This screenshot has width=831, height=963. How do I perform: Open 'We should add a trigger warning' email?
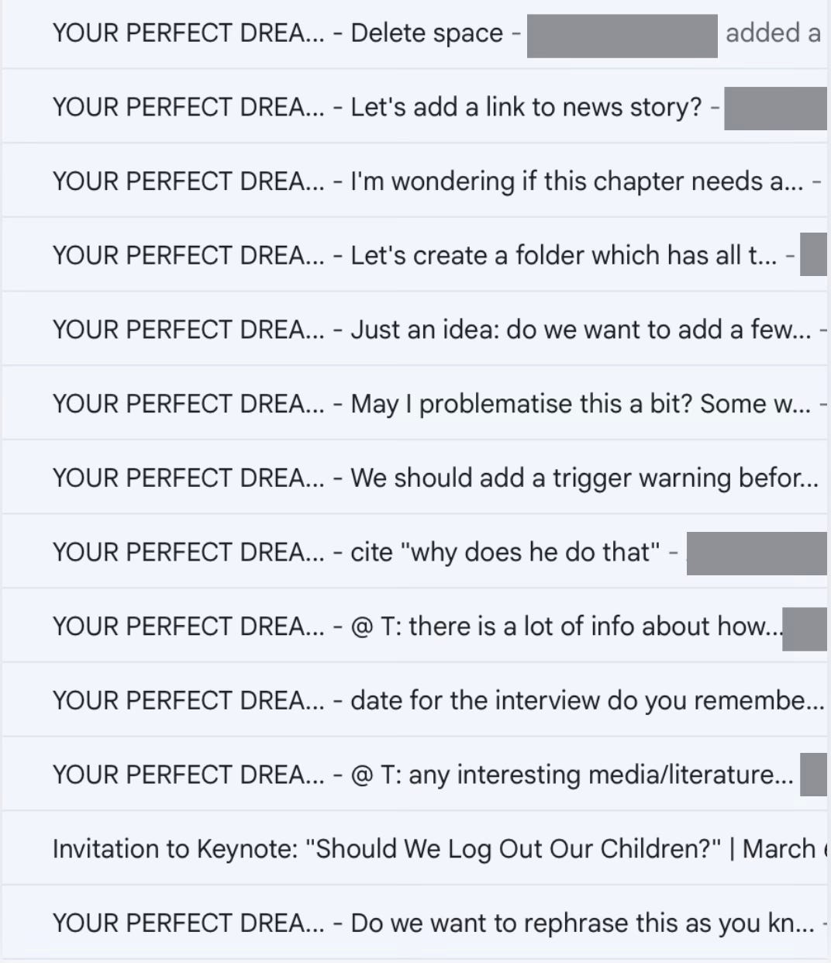click(x=415, y=478)
